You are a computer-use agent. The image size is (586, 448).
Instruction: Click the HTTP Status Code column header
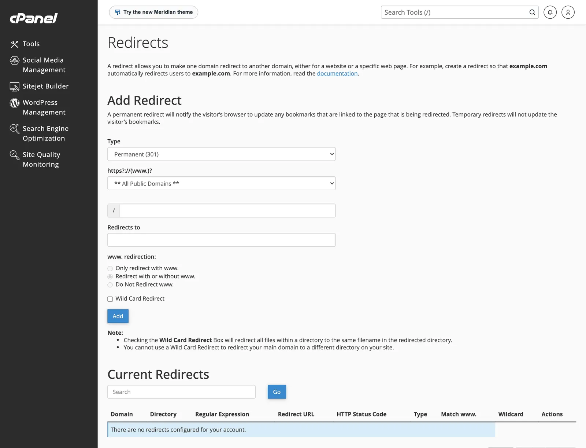point(361,414)
